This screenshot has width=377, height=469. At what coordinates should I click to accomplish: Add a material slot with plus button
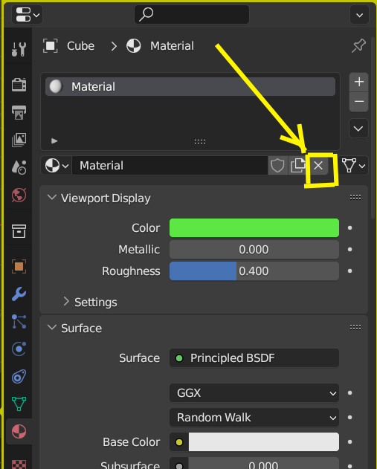358,82
